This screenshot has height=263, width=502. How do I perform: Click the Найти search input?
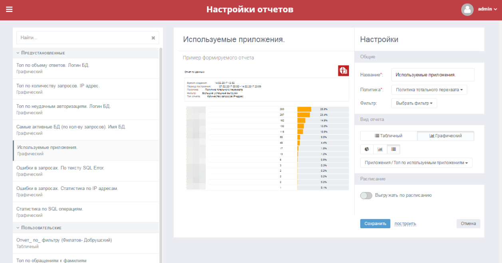[x=87, y=38]
